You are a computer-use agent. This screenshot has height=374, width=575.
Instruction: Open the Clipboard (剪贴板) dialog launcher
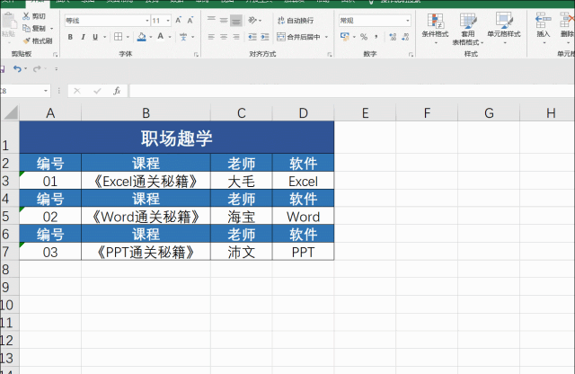click(55, 54)
